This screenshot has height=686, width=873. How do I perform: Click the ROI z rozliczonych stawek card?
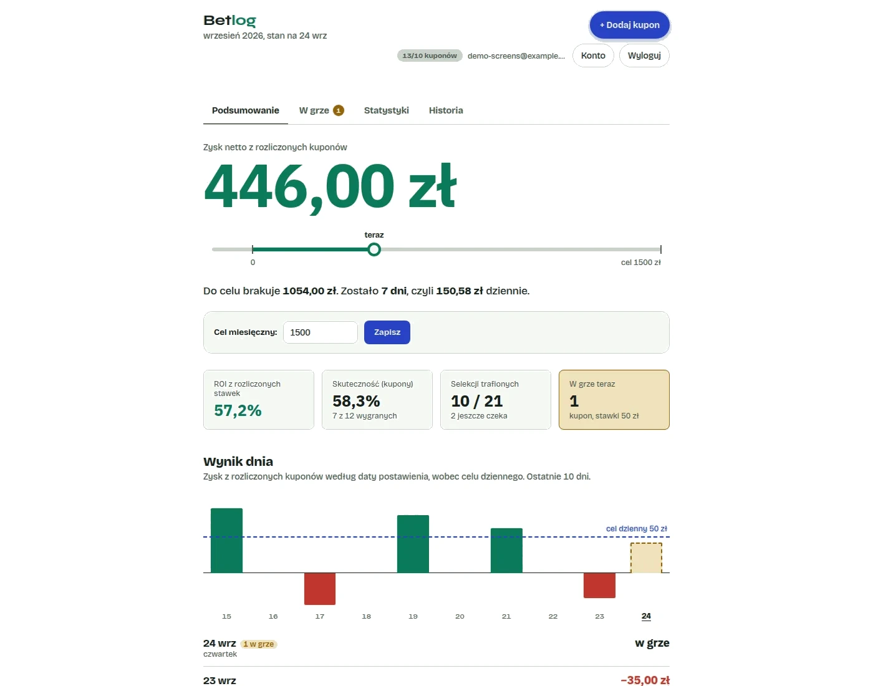click(x=259, y=400)
